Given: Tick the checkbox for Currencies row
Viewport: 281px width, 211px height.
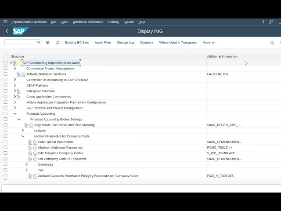Looking at the screenshot, I should (5, 164).
